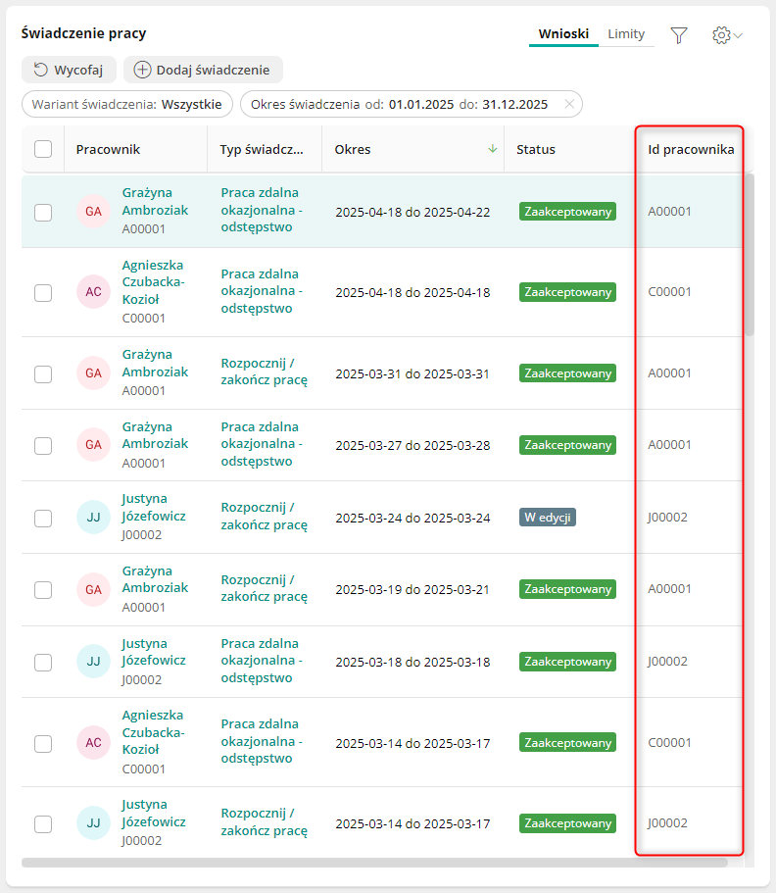Open Rozpocznij / zakończ pracę link for 2025-03-31
This screenshot has height=893, width=776.
265,372
